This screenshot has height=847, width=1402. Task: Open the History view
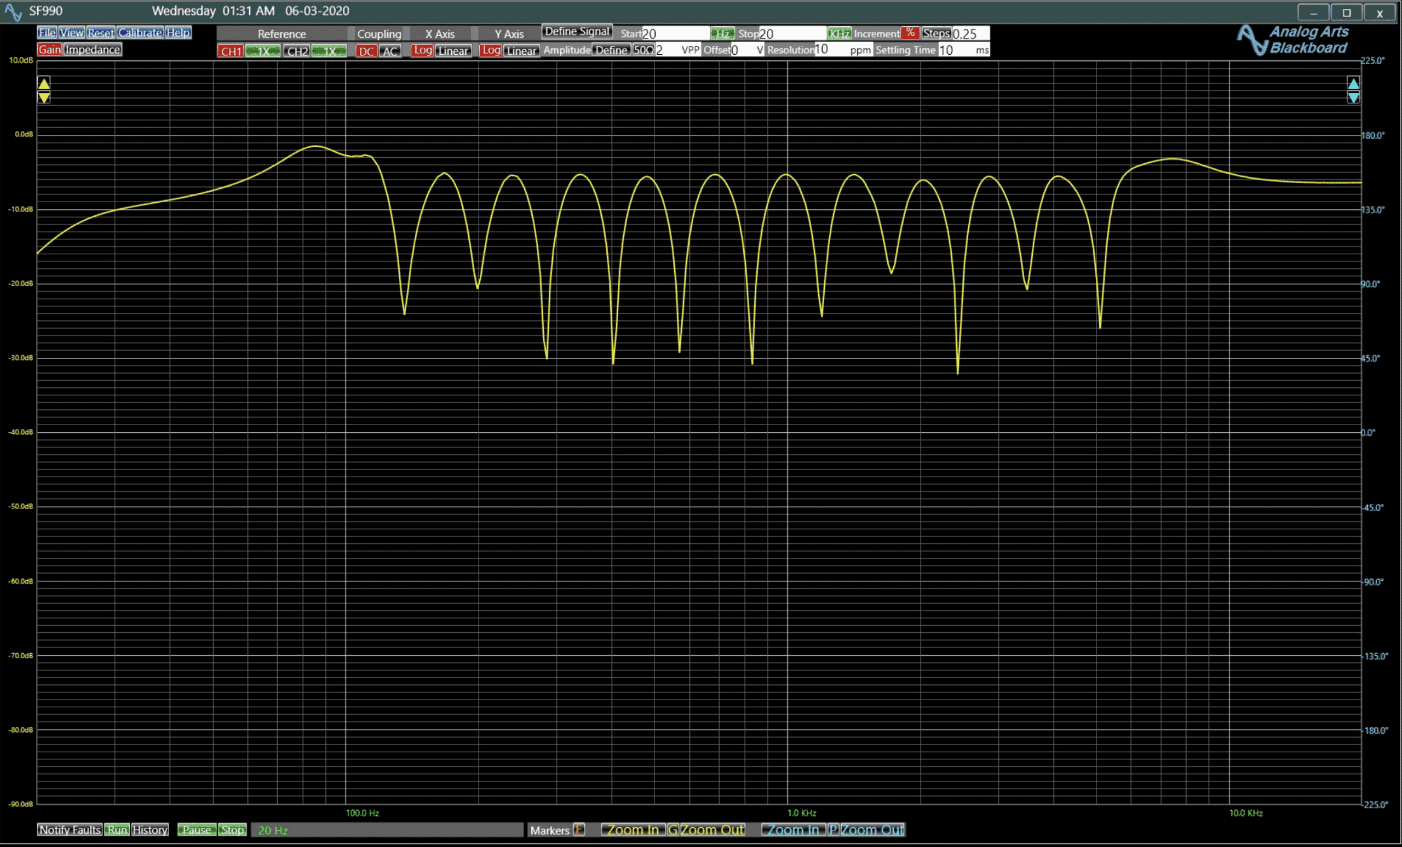[x=150, y=830]
